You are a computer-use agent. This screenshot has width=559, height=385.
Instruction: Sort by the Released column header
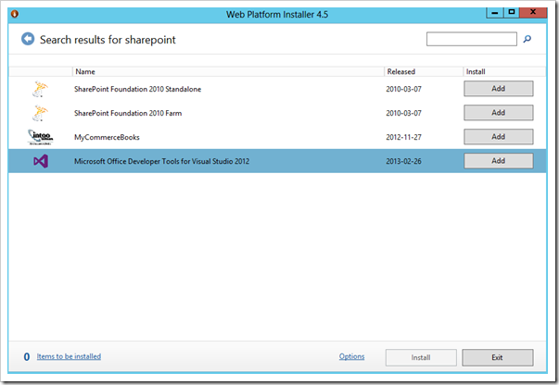tap(400, 71)
